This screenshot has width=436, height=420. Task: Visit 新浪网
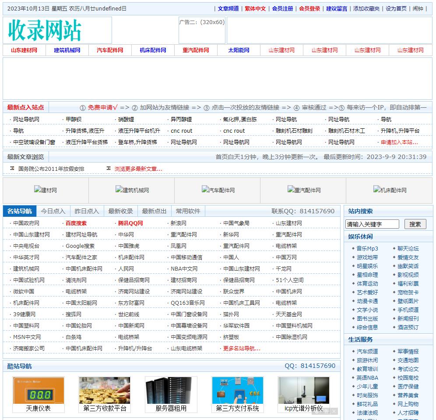click(179, 223)
